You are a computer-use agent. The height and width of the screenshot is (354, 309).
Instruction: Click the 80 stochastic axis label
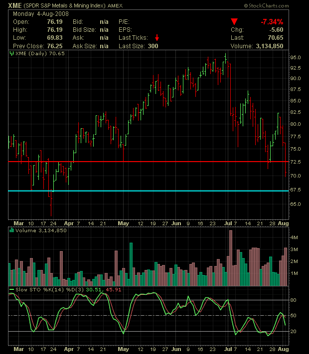pyautogui.click(x=293, y=300)
